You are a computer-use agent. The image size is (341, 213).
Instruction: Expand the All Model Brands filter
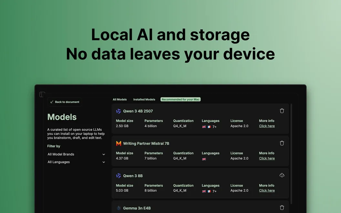coord(76,154)
